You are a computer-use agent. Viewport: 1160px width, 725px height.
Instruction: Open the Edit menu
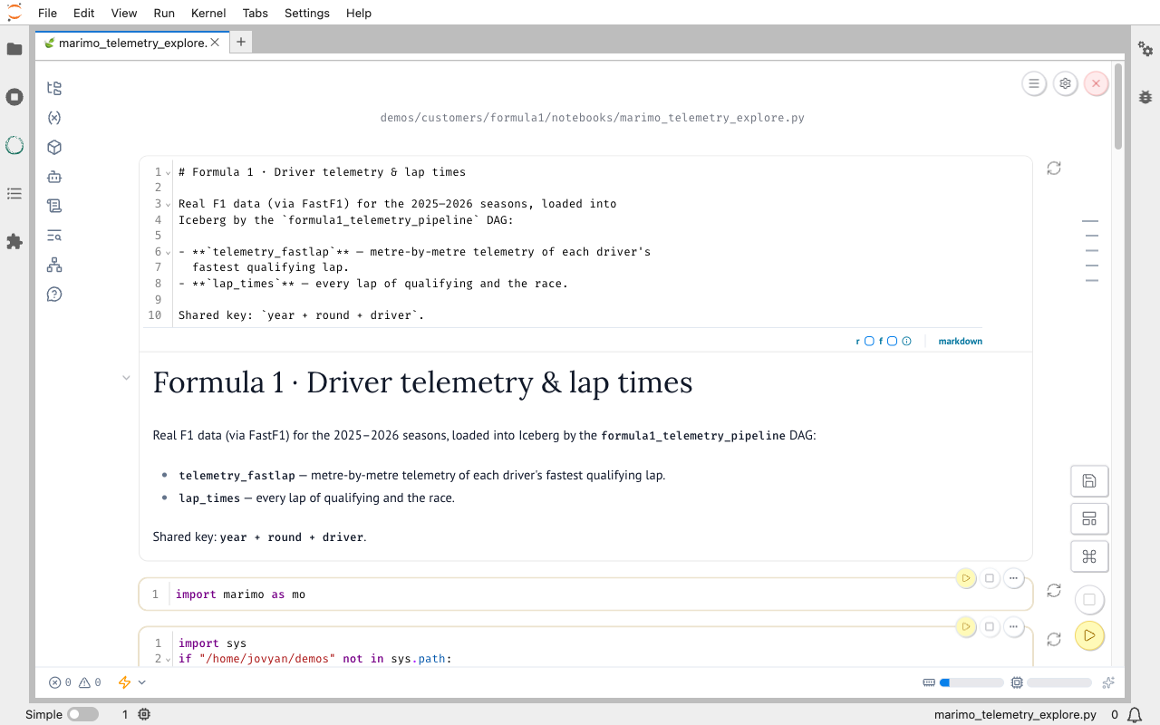(x=84, y=13)
